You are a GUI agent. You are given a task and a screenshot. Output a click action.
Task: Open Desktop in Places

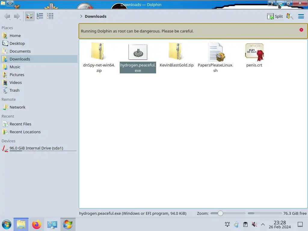coord(39,43)
